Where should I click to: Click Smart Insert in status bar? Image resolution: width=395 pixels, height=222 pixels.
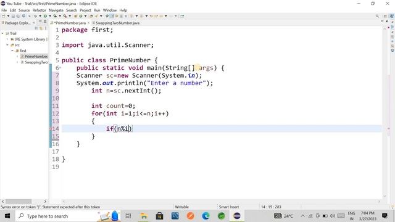229,207
